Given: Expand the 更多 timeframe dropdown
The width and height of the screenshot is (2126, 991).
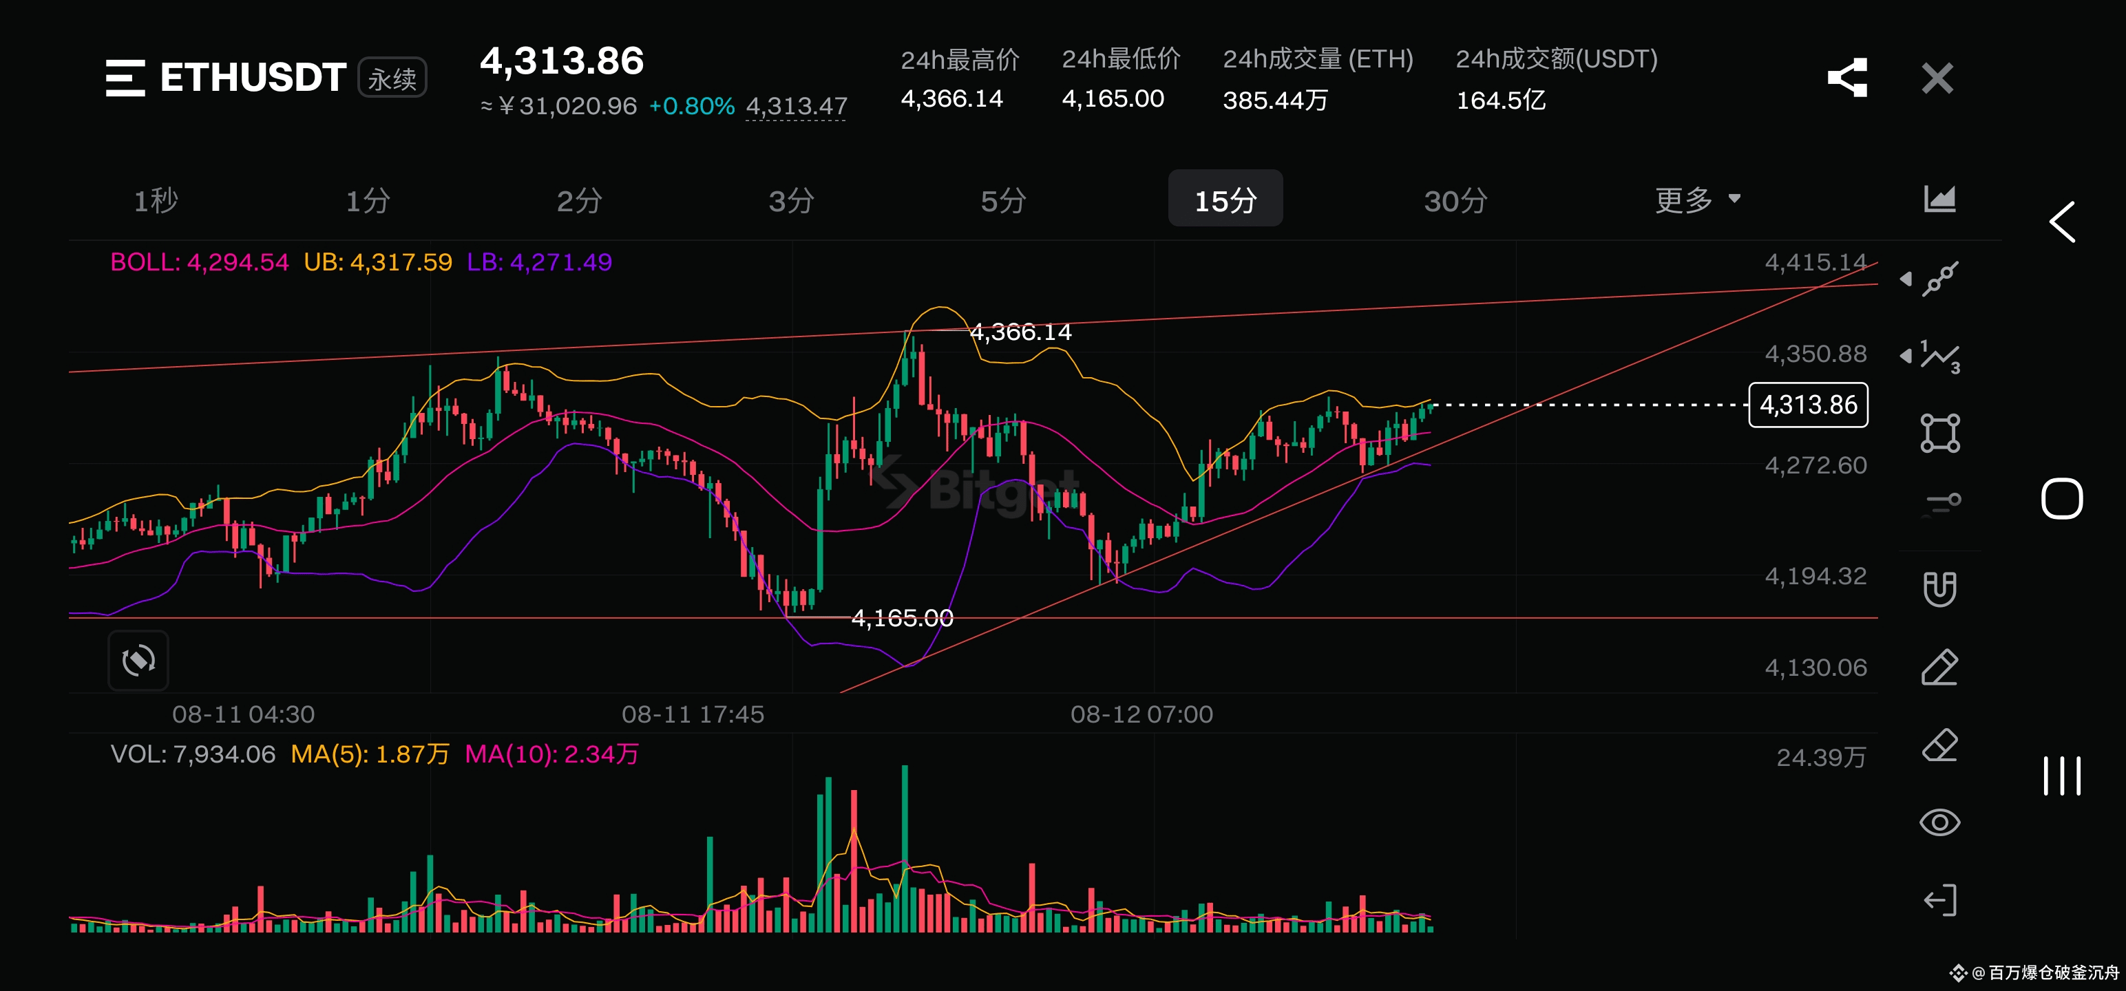Looking at the screenshot, I should point(1697,200).
